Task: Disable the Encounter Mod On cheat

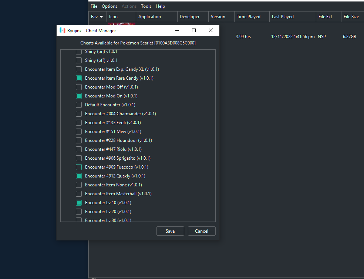Action: click(x=79, y=96)
